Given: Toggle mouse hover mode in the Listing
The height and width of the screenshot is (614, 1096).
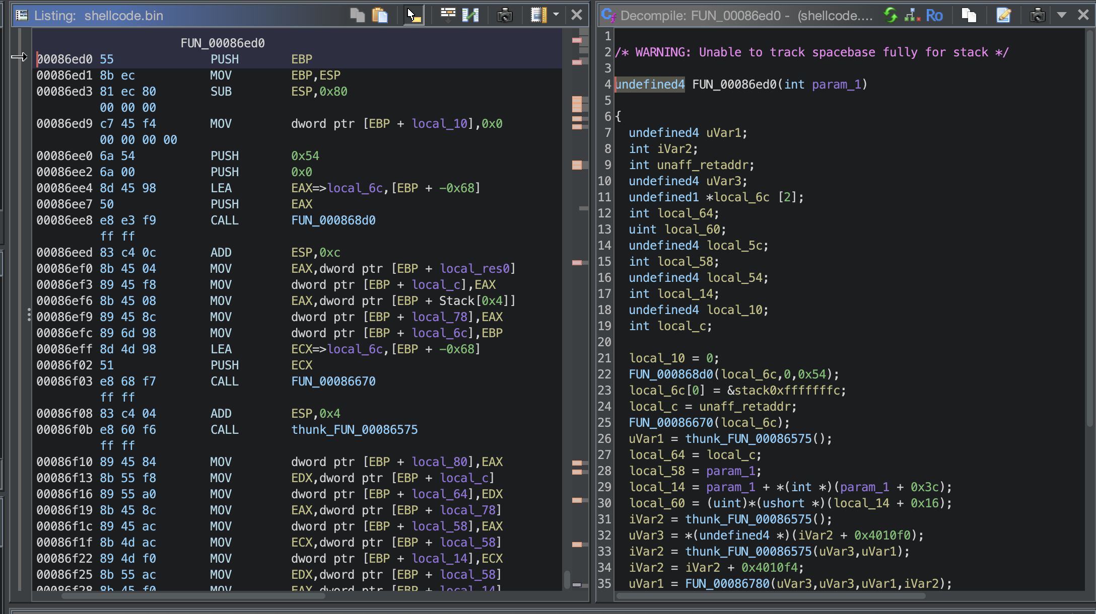Looking at the screenshot, I should point(414,16).
